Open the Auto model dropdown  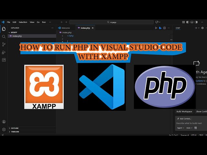(x=189, y=128)
